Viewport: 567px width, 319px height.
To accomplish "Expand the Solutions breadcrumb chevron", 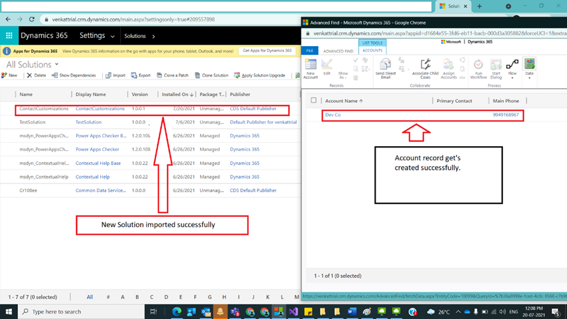I will tap(153, 36).
